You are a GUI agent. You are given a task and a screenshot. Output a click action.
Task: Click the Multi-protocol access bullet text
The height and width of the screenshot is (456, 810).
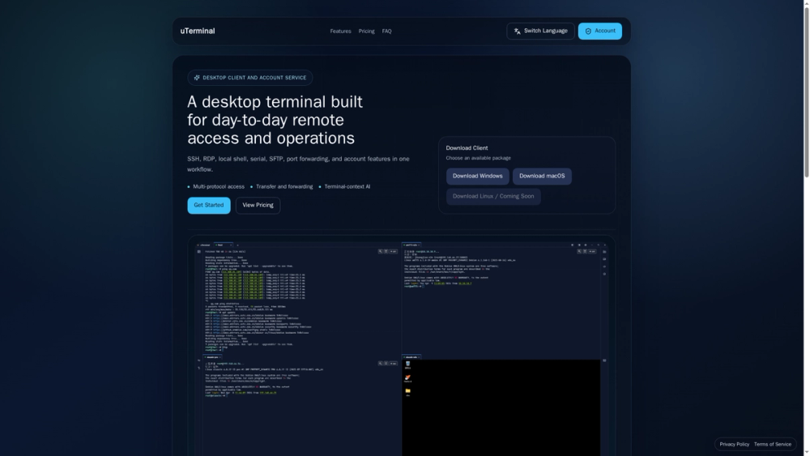[219, 187]
